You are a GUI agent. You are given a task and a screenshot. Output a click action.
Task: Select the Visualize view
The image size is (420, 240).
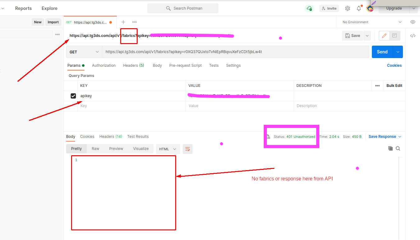pyautogui.click(x=141, y=149)
